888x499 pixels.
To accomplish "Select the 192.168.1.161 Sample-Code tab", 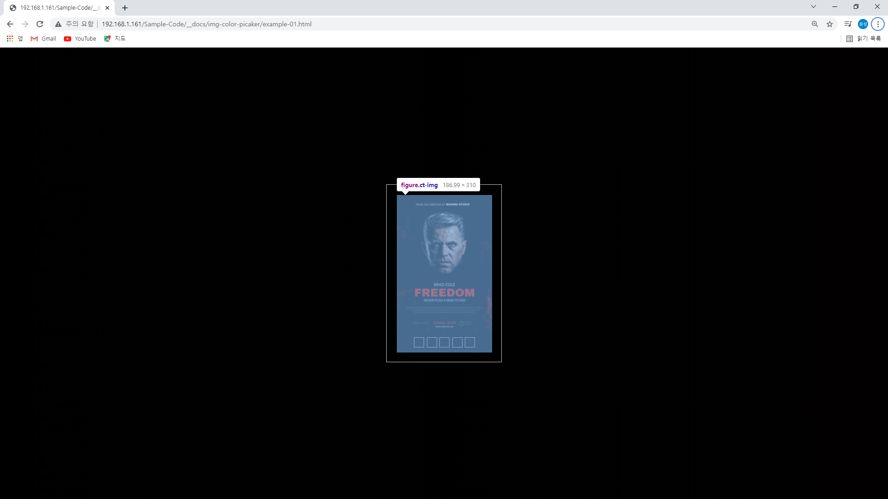I will pyautogui.click(x=55, y=8).
